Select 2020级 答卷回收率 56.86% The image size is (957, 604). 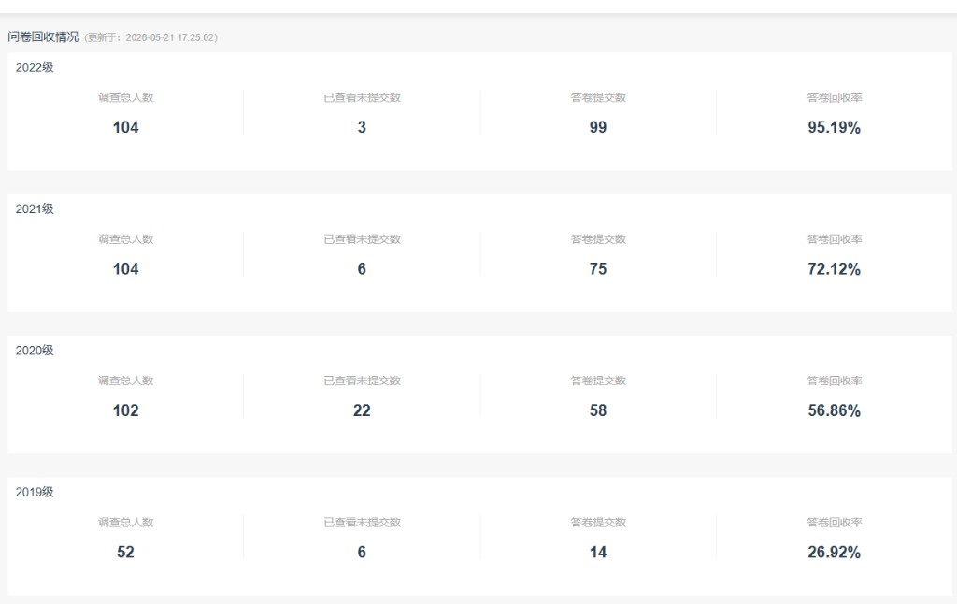[x=835, y=410]
